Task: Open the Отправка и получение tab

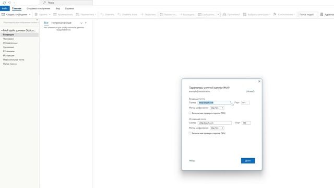Action: (38, 8)
